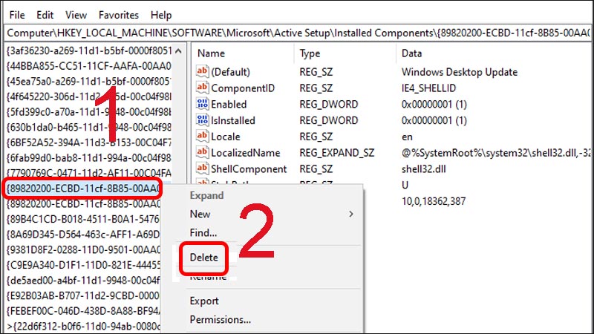The width and height of the screenshot is (594, 334).
Task: Select key starting with {4f645220-306d
Action: (88, 96)
